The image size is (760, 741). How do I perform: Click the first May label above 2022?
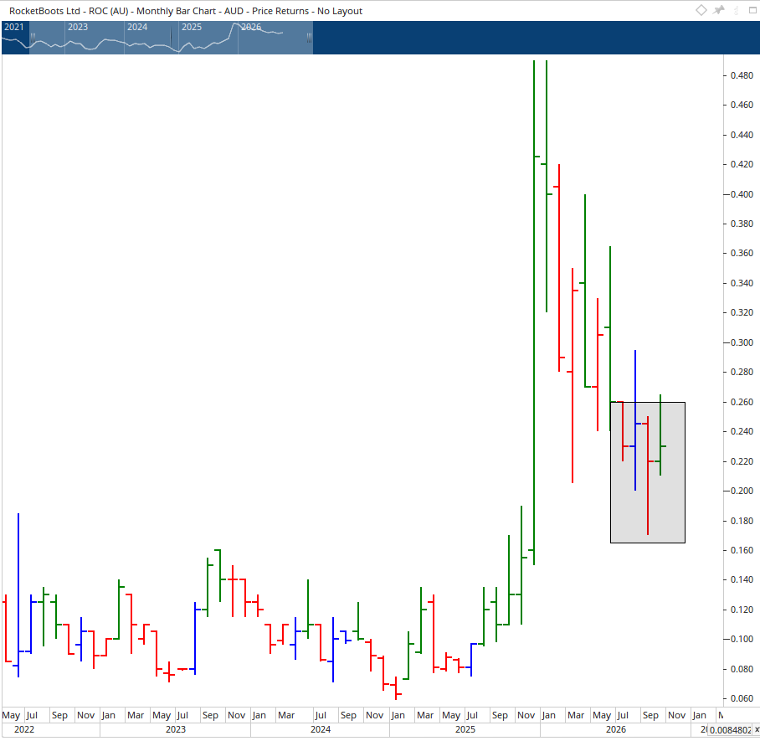tap(11, 715)
